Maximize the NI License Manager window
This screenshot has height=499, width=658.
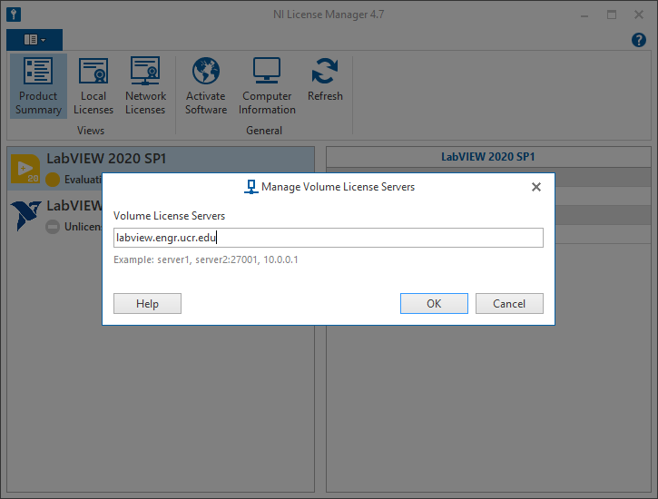(x=612, y=15)
